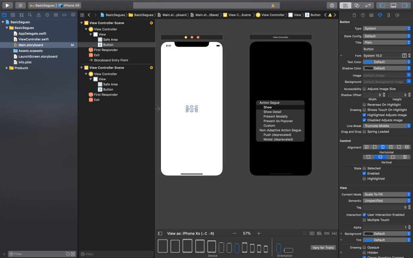Choose Present Modally segue
Screen dimensions: 413x258
click(280, 117)
